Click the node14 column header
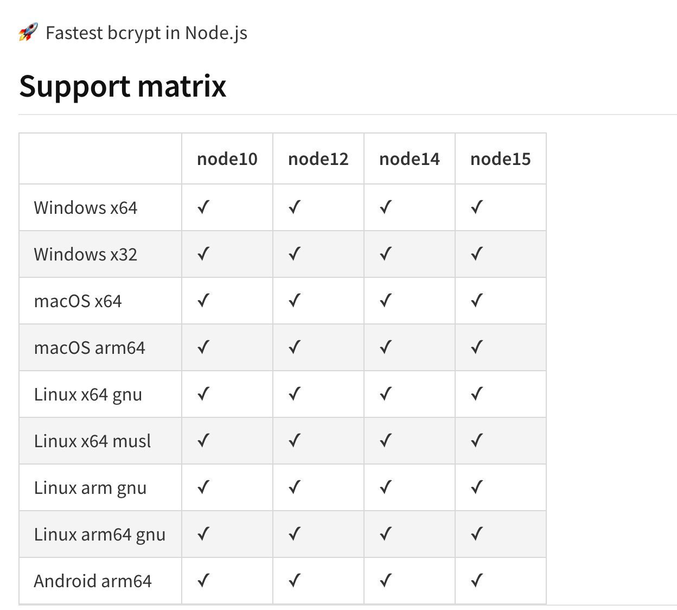The image size is (677, 610). (x=409, y=159)
